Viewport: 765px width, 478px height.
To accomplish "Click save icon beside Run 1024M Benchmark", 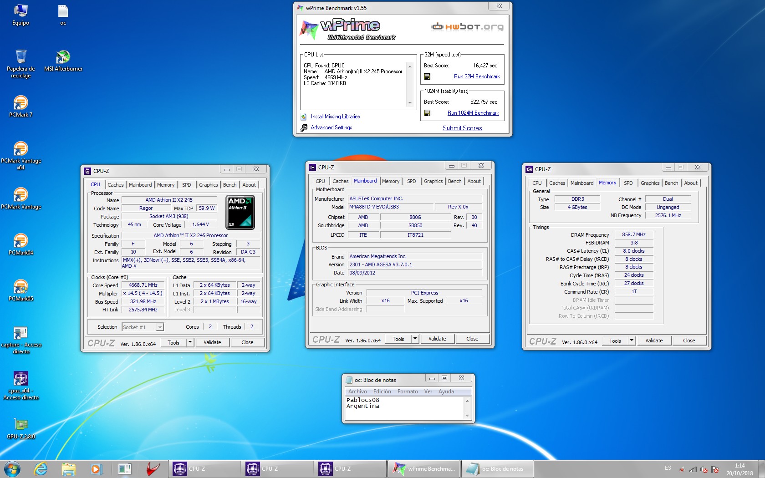I will click(427, 113).
